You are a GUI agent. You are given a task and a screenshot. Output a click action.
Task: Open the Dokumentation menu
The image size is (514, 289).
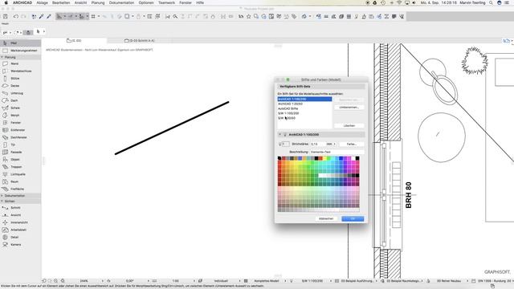(121, 2)
